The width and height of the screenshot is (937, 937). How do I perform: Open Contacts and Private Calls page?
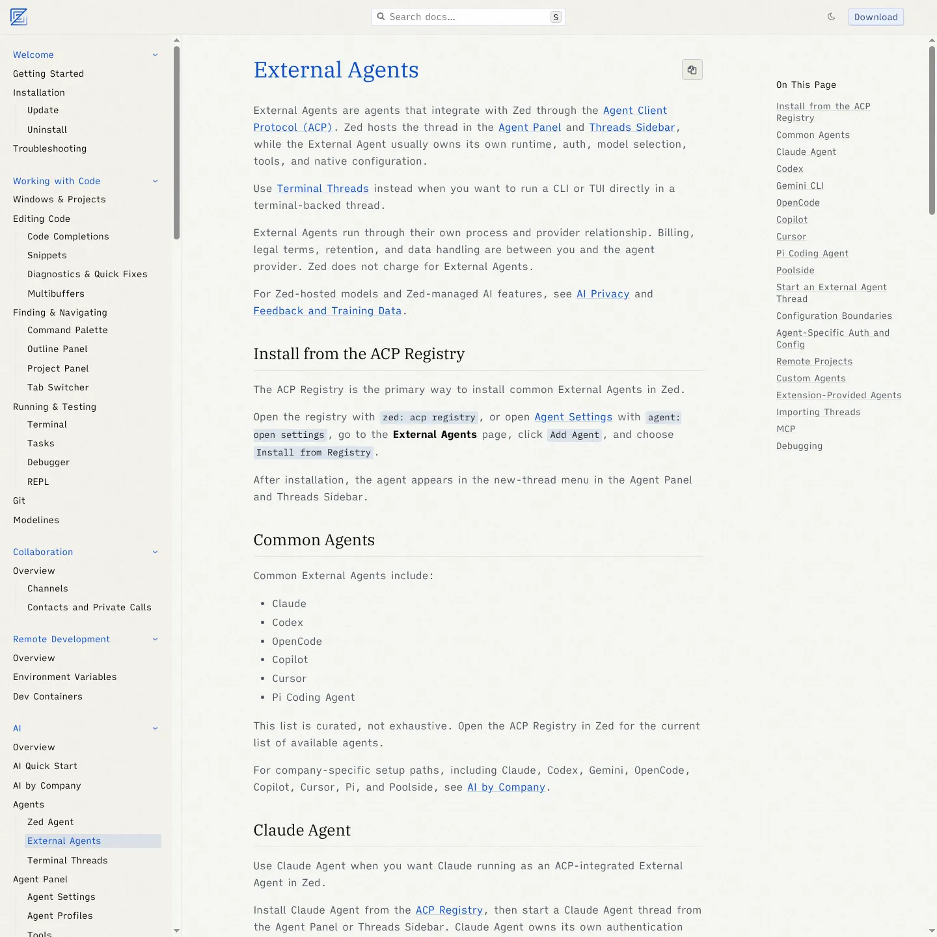coord(89,607)
